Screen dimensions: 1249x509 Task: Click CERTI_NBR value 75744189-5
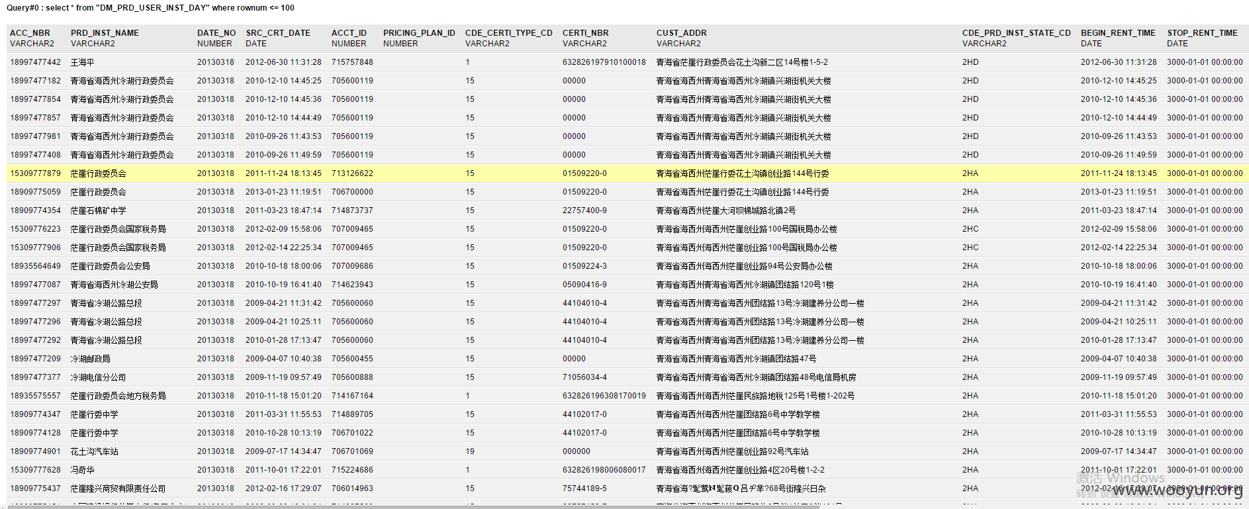click(584, 488)
